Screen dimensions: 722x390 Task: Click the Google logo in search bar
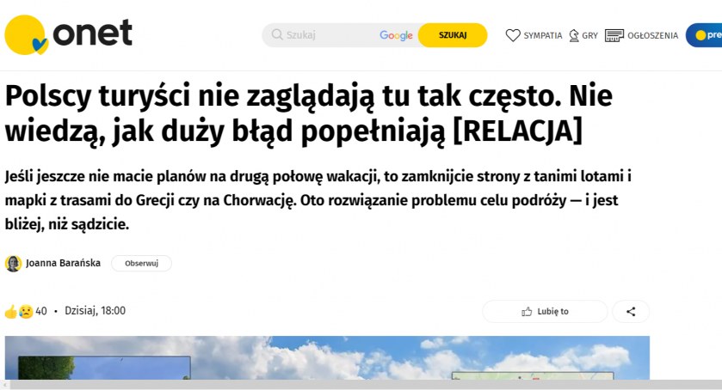[x=396, y=35]
